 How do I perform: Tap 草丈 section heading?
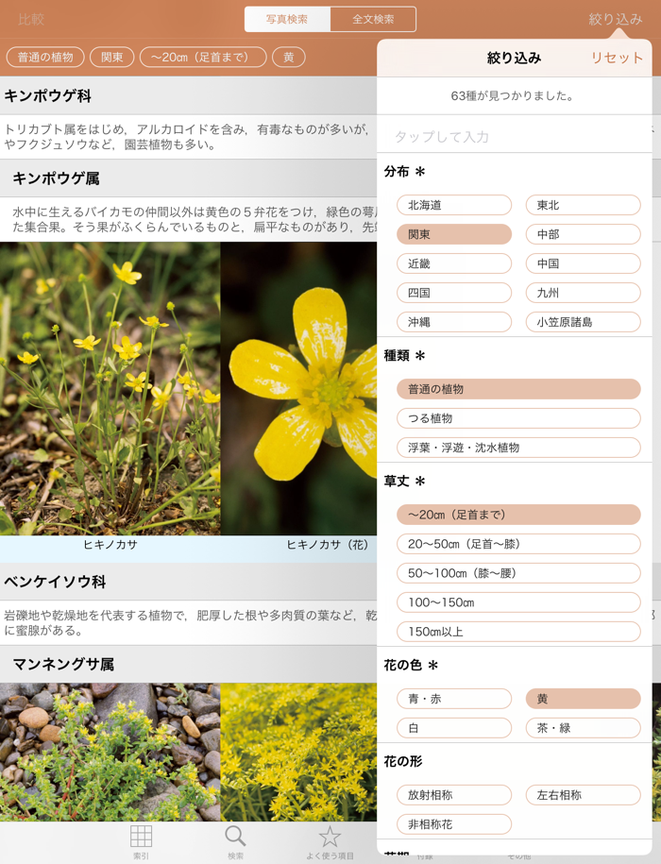(x=404, y=481)
